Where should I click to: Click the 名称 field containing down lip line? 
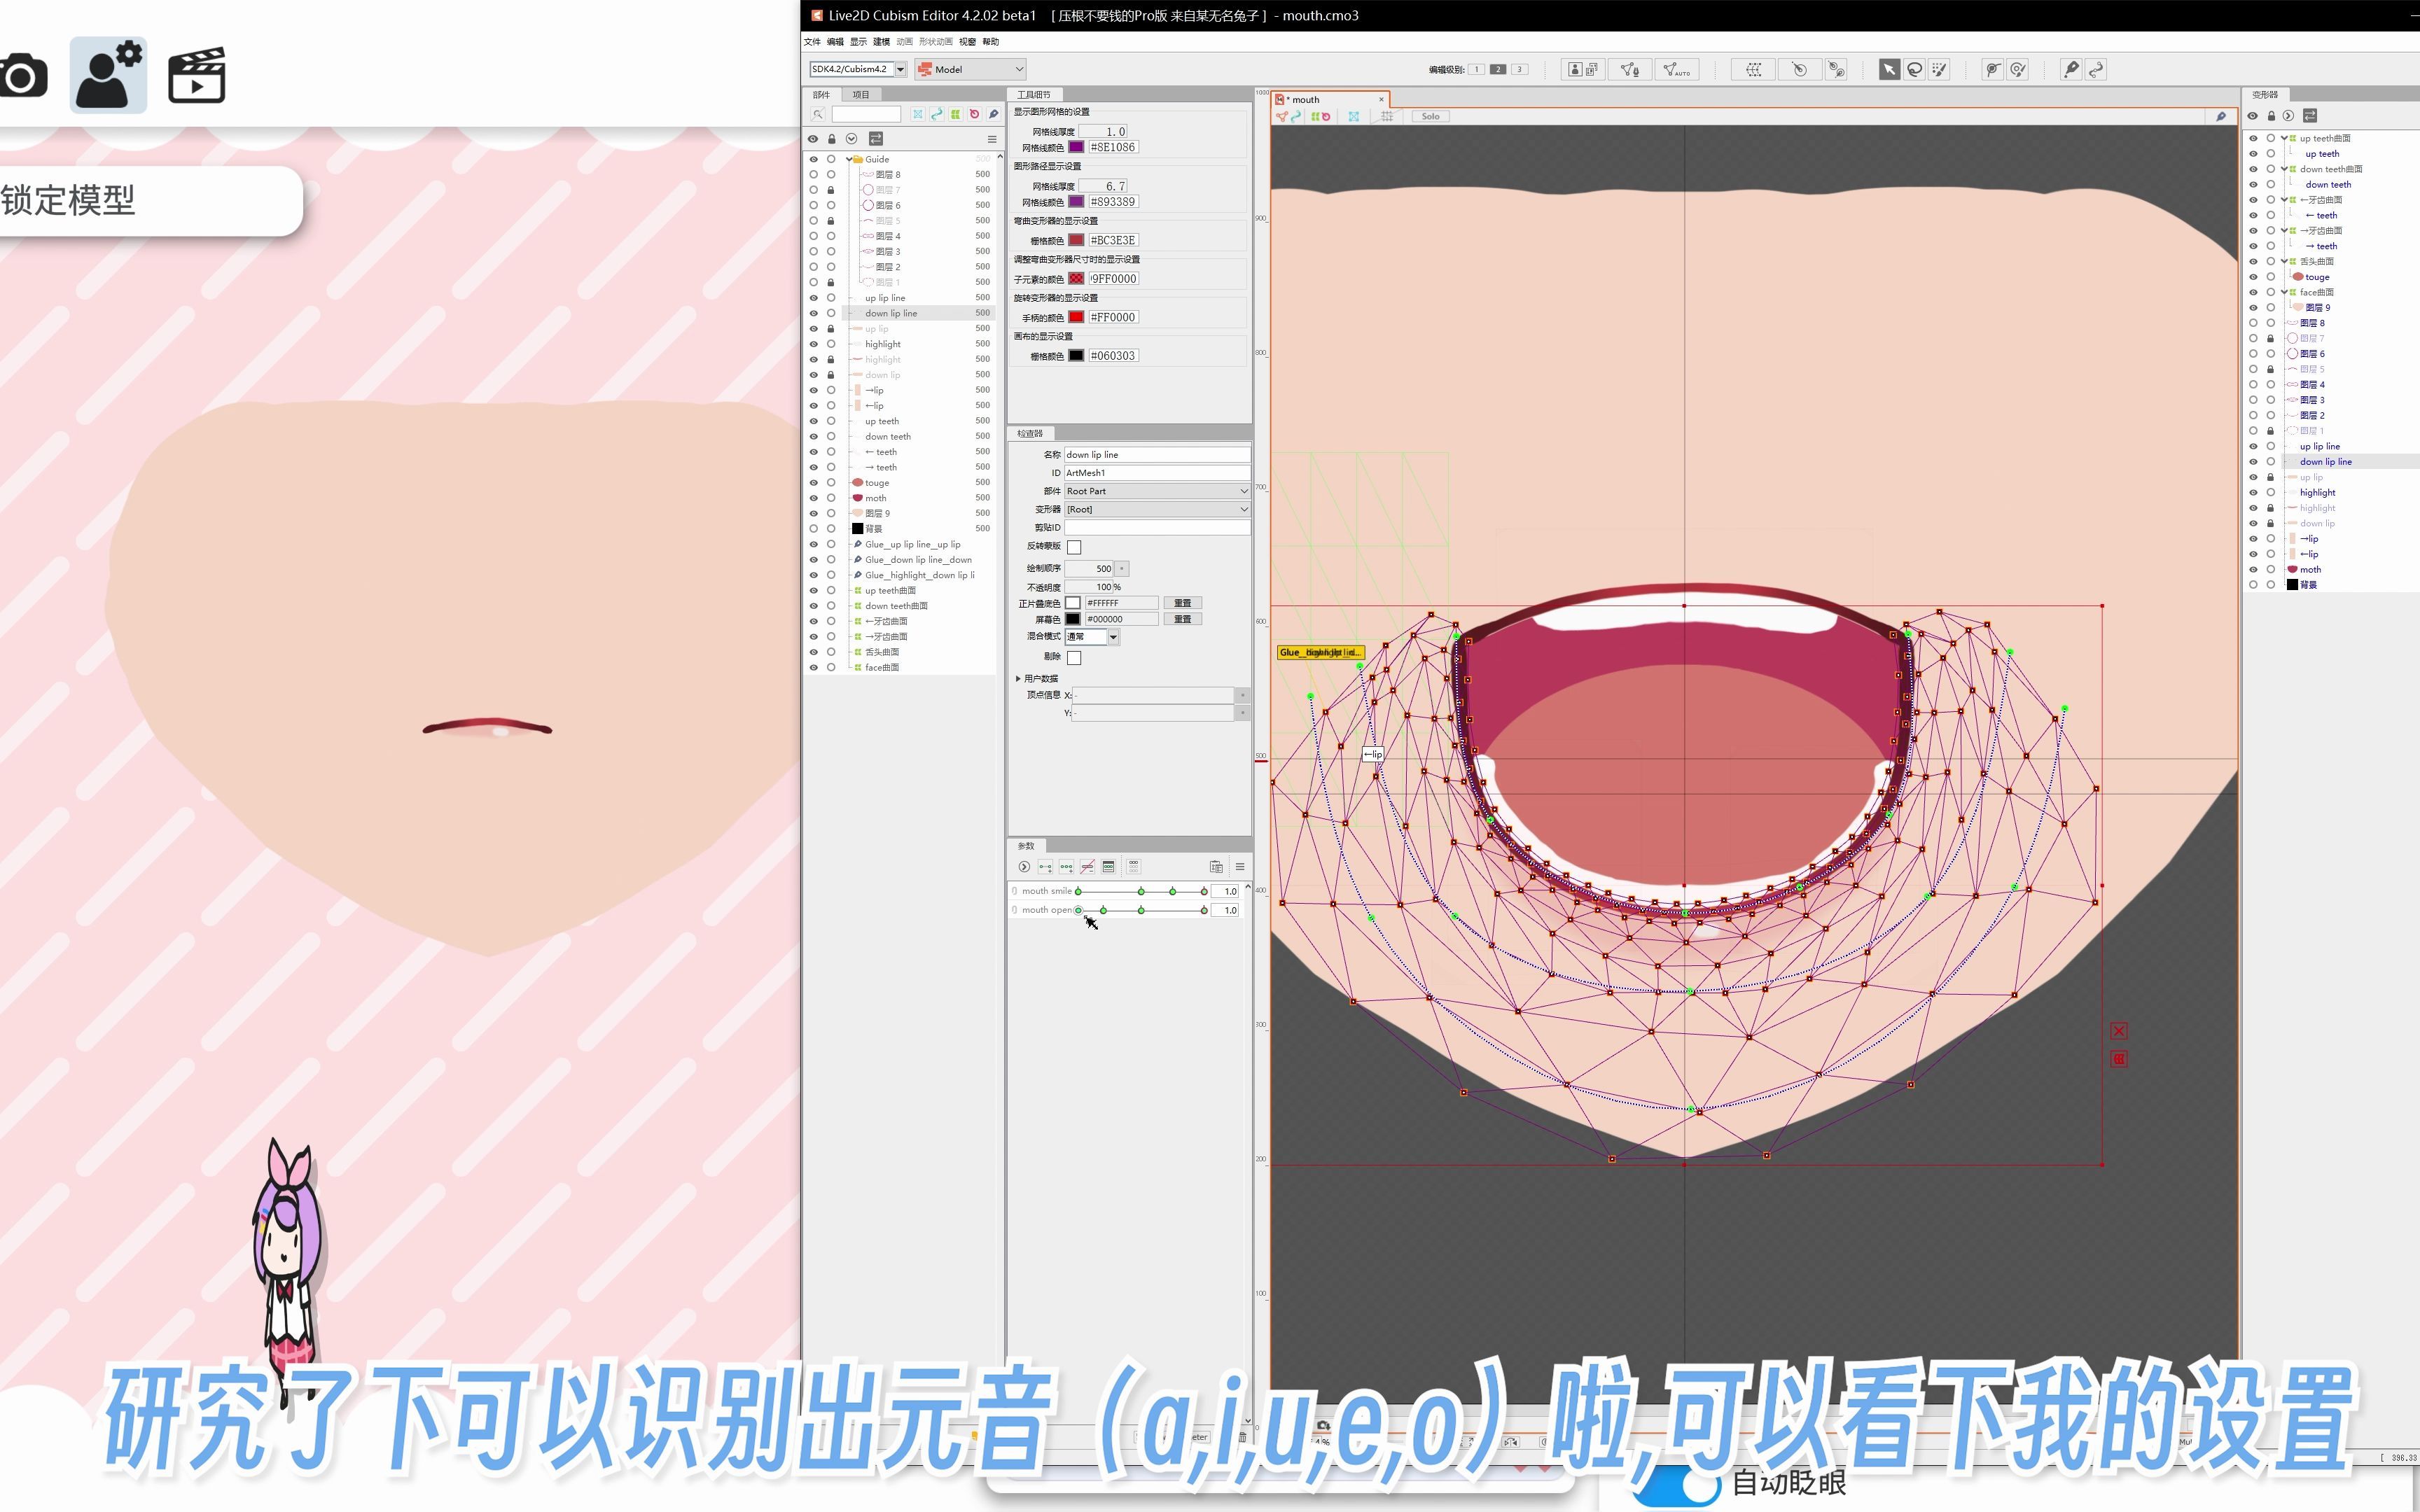tap(1157, 454)
